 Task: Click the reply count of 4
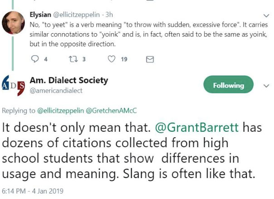pyautogui.click(x=46, y=59)
